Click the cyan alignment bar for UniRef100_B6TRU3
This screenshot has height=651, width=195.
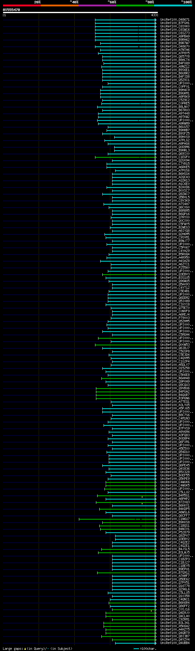[129, 110]
